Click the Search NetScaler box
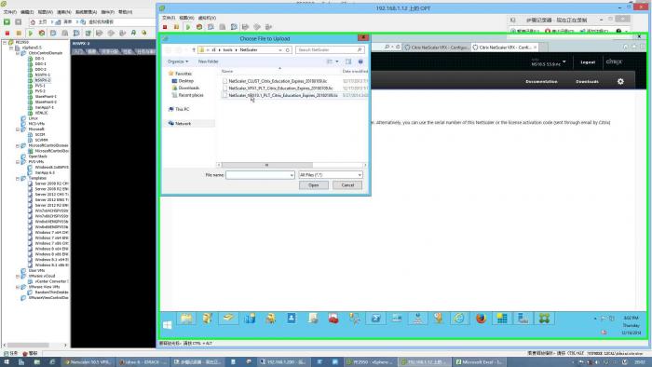Viewport: 652px width, 367px height. 330,50
